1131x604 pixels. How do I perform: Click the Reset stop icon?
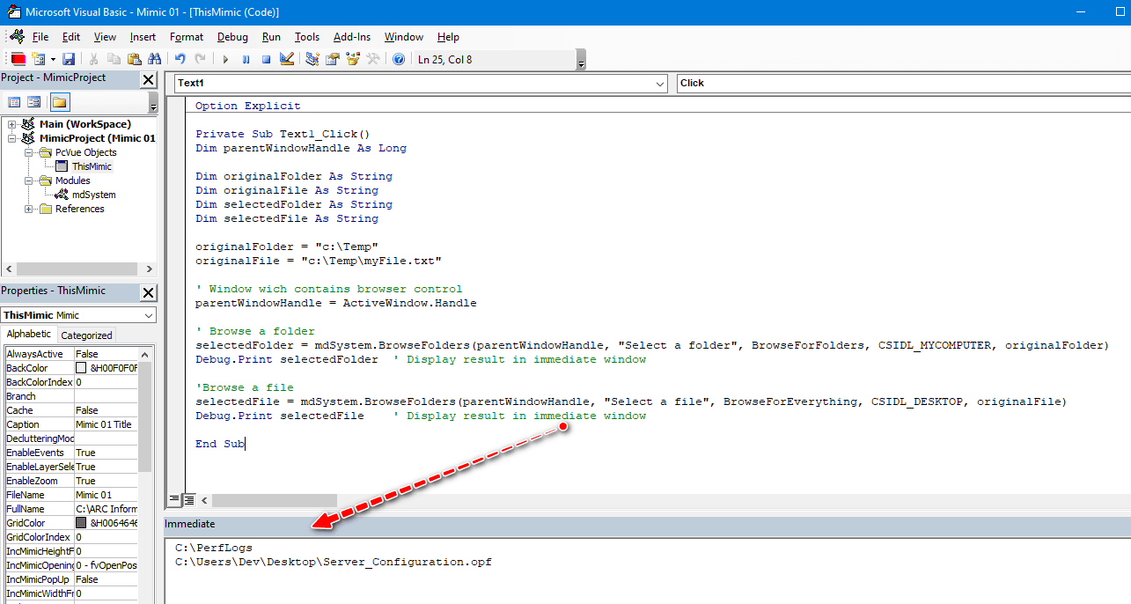(266, 59)
